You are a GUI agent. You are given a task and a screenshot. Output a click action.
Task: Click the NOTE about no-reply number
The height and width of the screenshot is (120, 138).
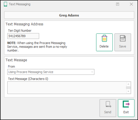pos(37,47)
